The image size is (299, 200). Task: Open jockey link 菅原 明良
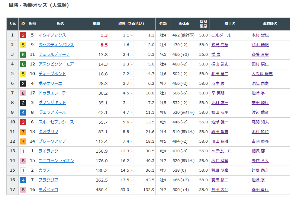click(220, 170)
